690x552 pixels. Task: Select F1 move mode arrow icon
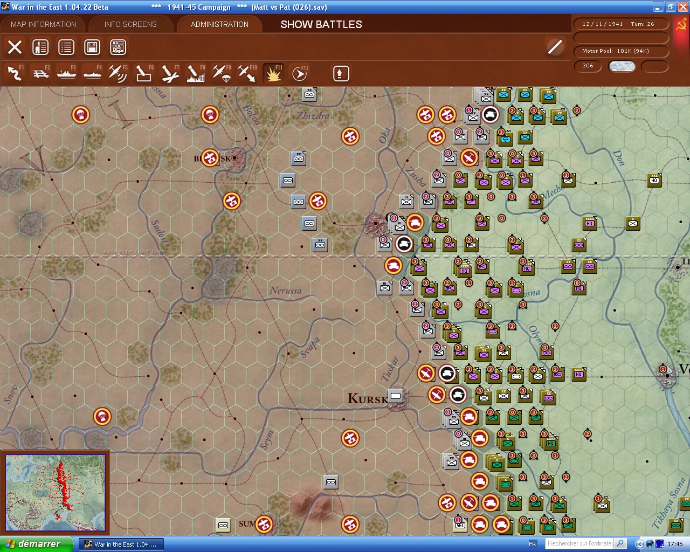[x=15, y=73]
